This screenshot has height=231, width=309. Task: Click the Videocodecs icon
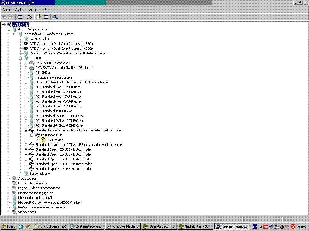click(14, 212)
